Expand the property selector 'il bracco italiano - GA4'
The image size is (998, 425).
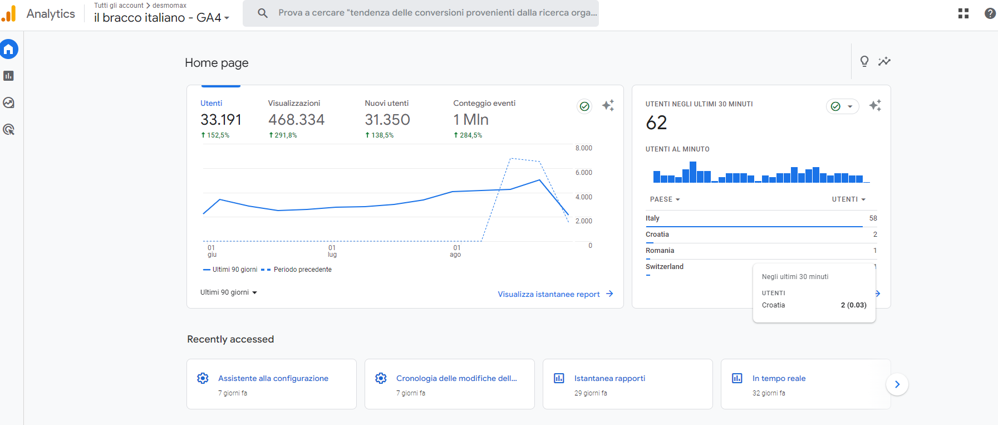[x=161, y=18]
